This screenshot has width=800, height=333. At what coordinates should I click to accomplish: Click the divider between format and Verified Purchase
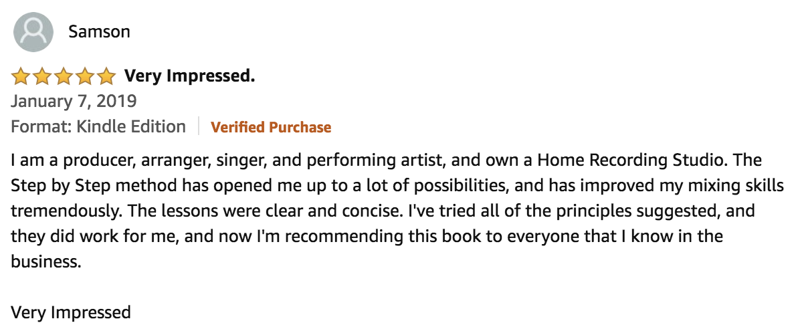click(x=199, y=126)
